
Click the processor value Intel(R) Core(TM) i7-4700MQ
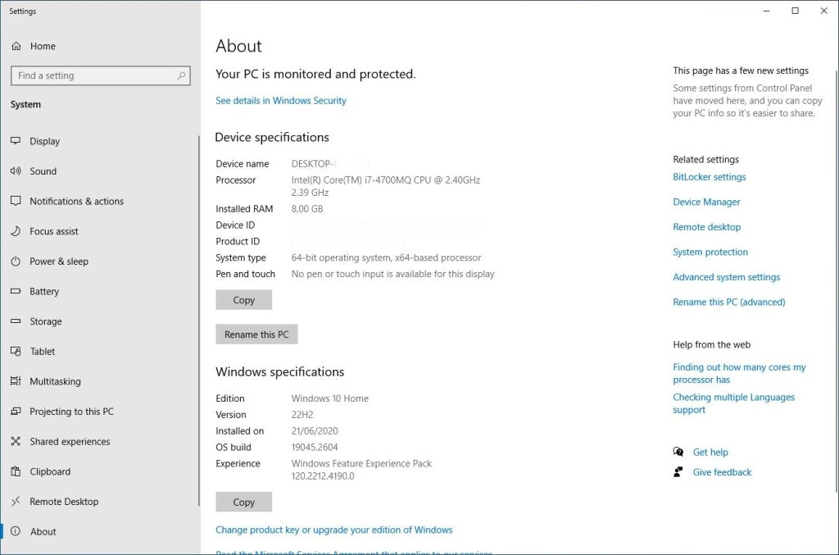[386, 186]
